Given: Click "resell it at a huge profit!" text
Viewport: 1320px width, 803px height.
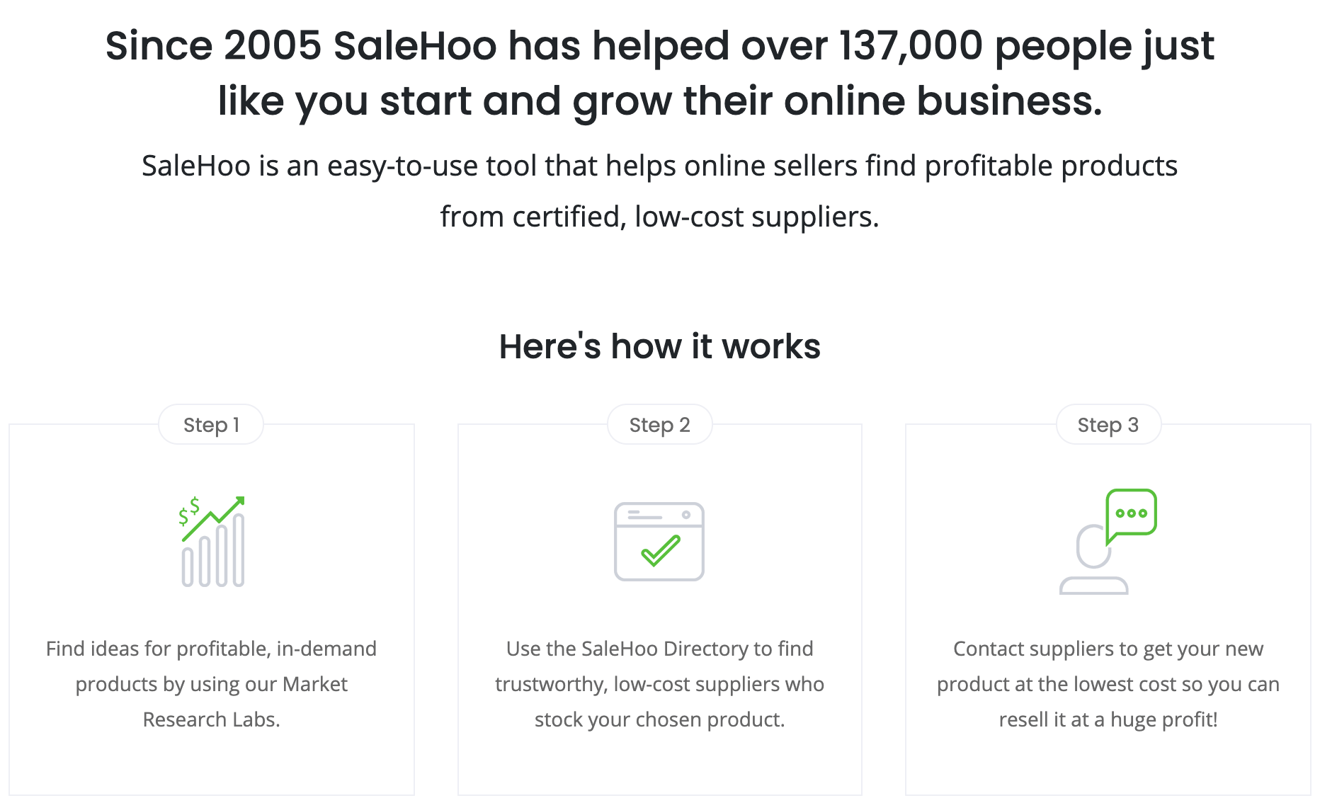Looking at the screenshot, I should pos(1108,719).
